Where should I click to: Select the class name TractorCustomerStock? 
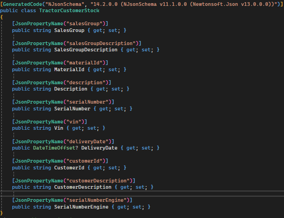click(x=69, y=10)
